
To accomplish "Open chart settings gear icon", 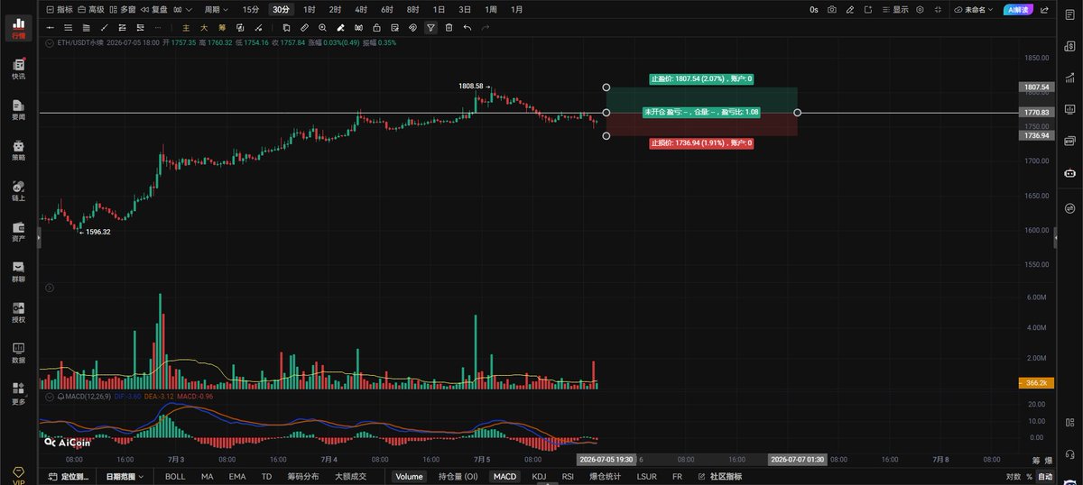I will pyautogui.click(x=920, y=10).
